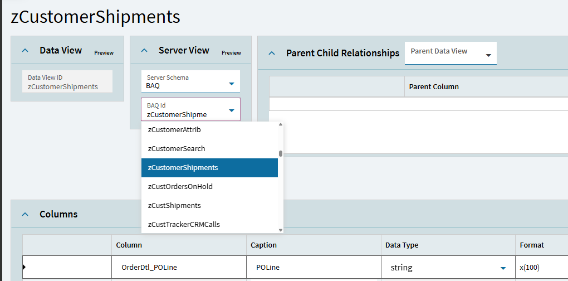
Task: Collapse the Columns panel chevron
Action: pos(25,214)
